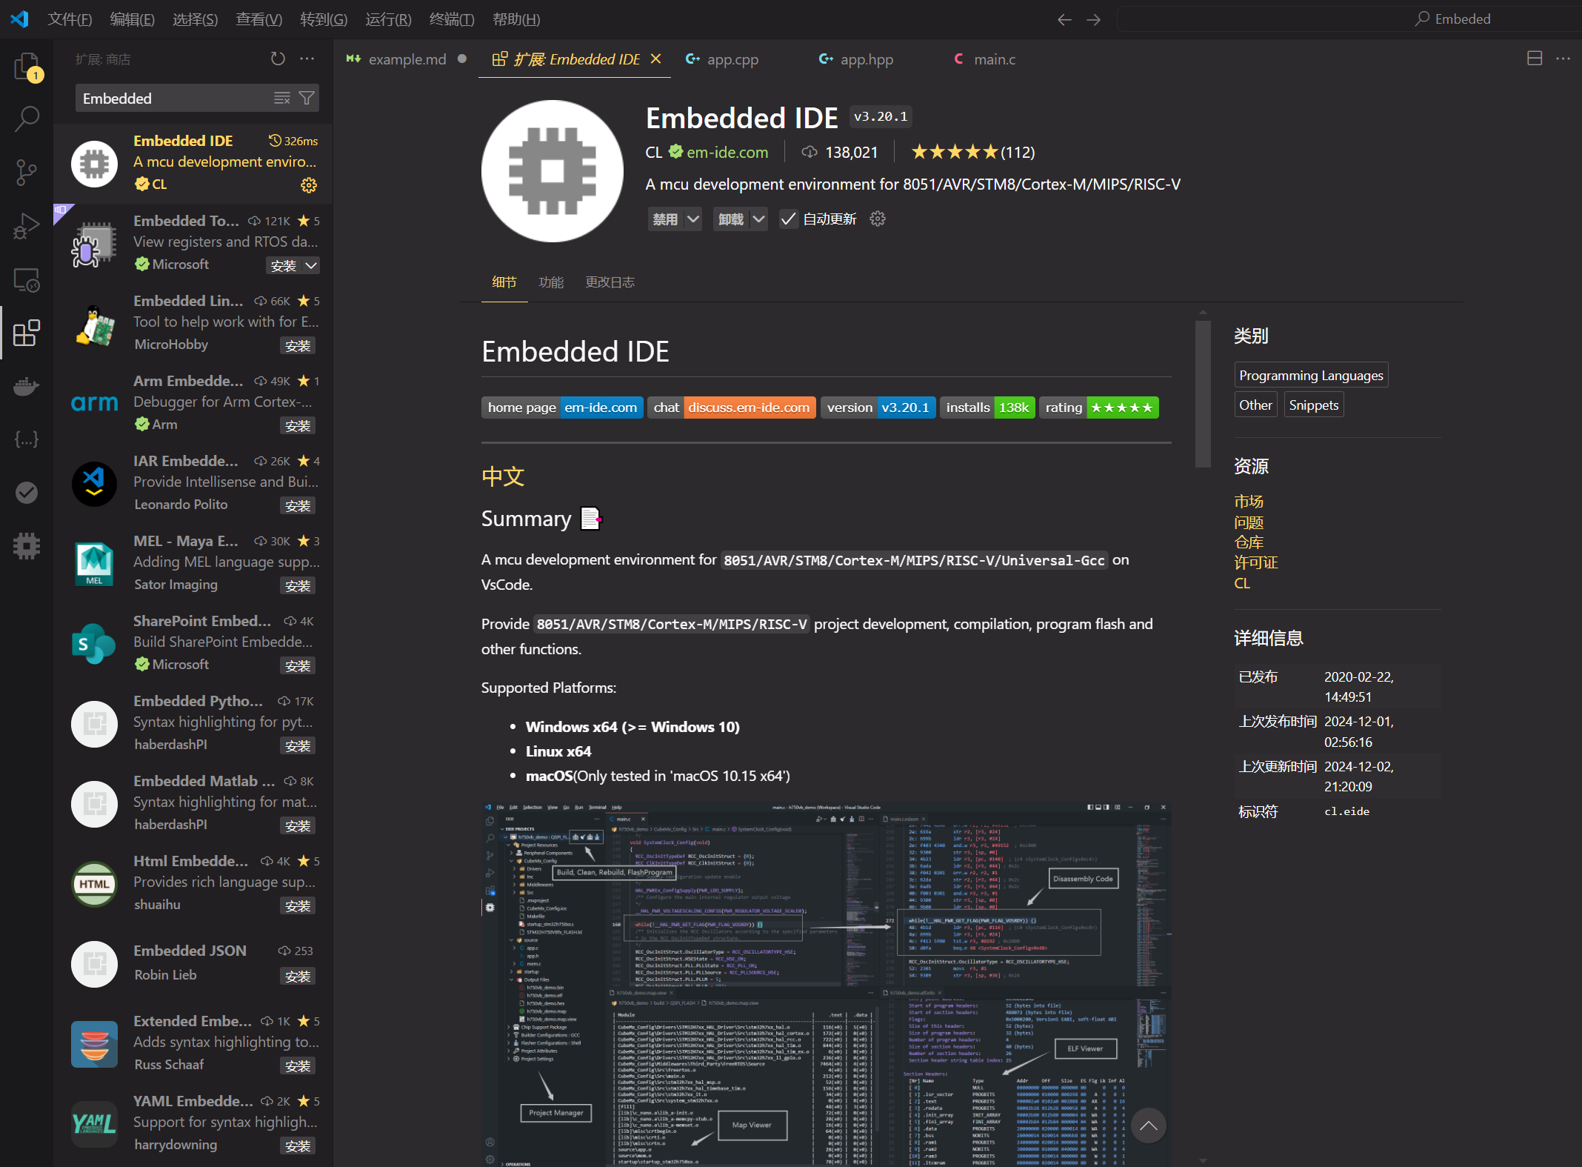Open the JSON braces view icon
Image resolution: width=1582 pixels, height=1167 pixels.
click(27, 439)
